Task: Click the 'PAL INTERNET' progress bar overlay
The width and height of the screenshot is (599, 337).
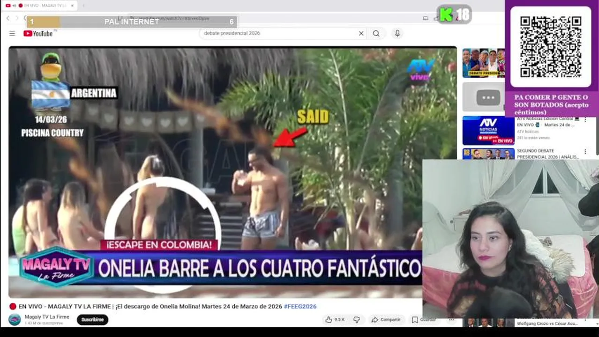Action: pyautogui.click(x=132, y=22)
